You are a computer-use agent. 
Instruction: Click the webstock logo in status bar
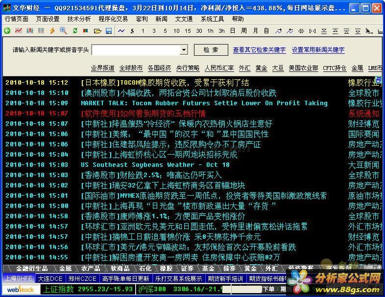(21, 290)
